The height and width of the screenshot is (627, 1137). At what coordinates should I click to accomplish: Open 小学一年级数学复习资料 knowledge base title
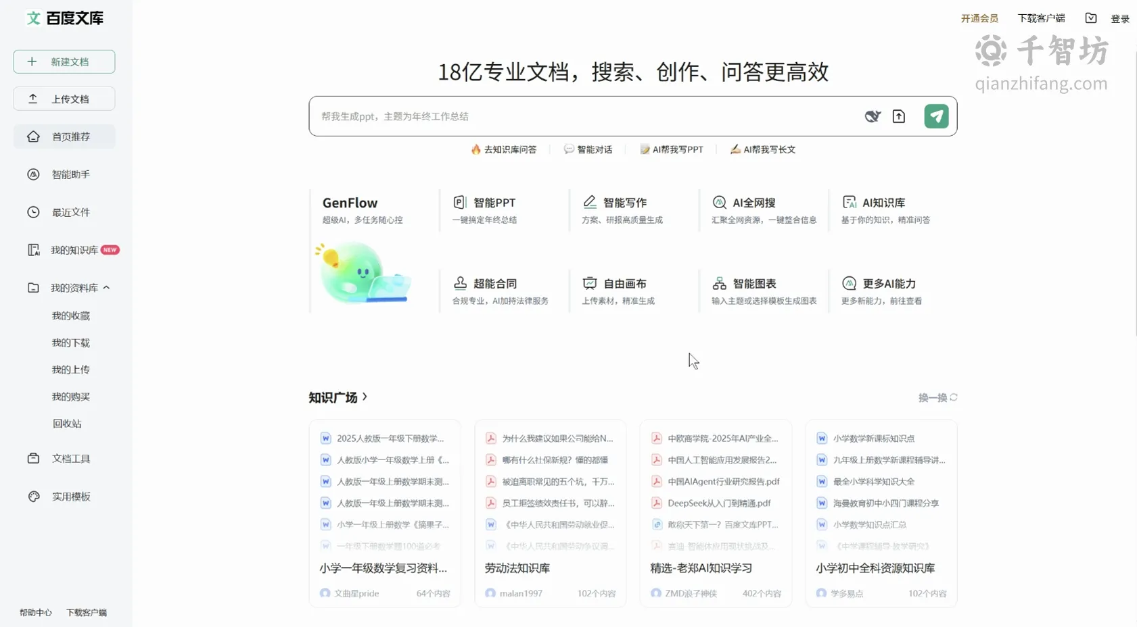tap(384, 568)
